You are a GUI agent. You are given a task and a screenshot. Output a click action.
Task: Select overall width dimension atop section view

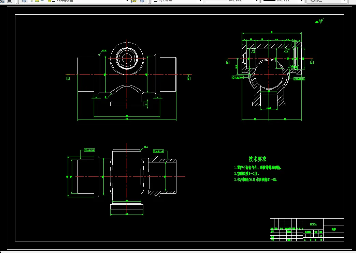point(272,33)
